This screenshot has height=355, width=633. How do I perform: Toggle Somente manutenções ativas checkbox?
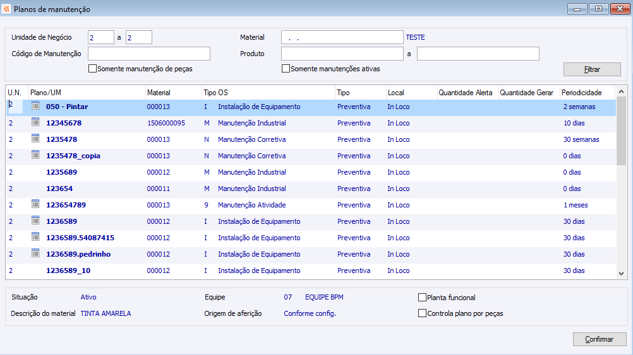(x=286, y=69)
